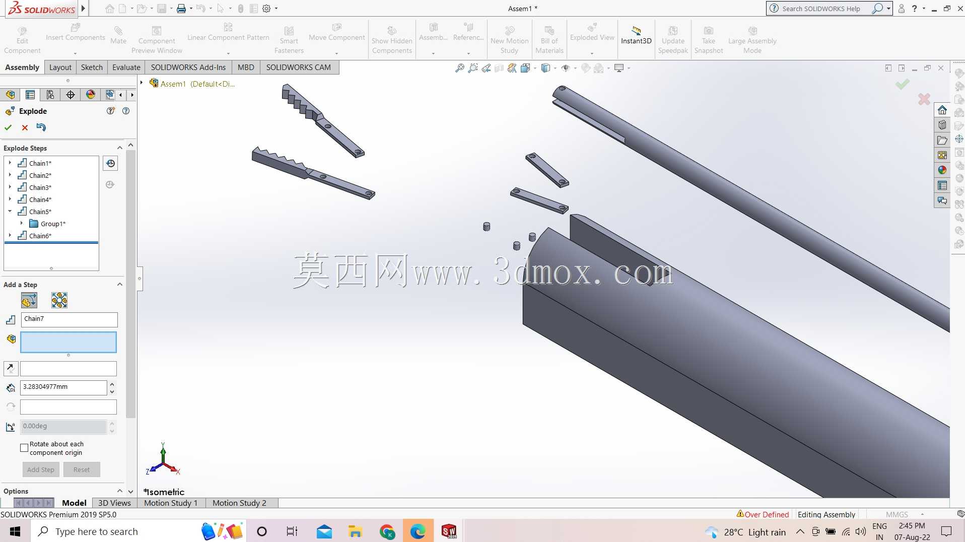
Task: Open the SOLIDWORKS Add-Ins tab
Action: tap(188, 67)
